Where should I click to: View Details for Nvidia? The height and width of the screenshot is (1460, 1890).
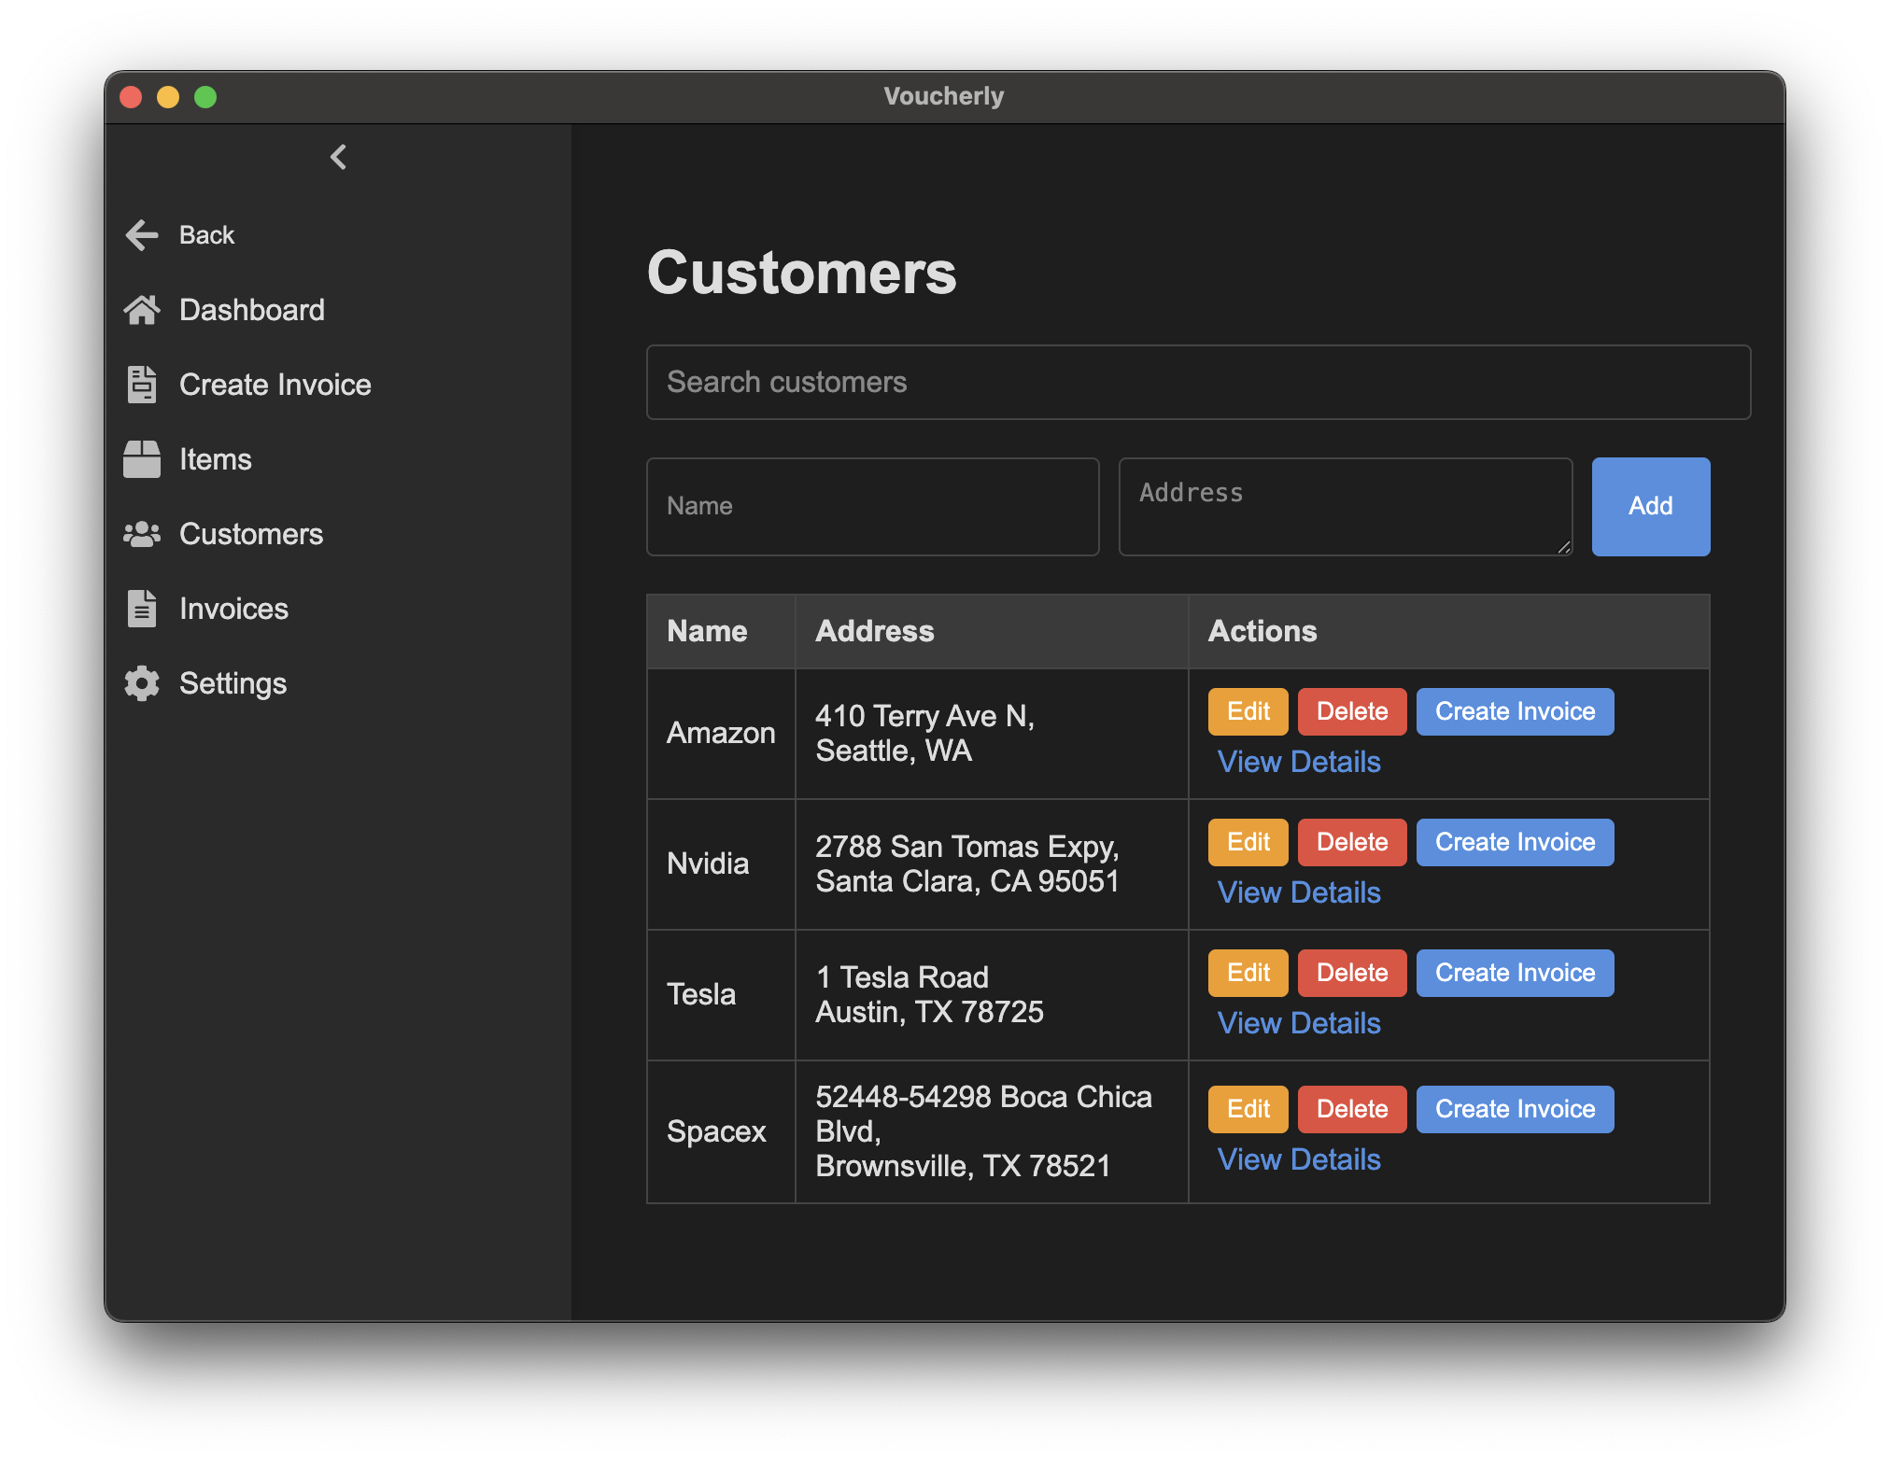pos(1299,892)
